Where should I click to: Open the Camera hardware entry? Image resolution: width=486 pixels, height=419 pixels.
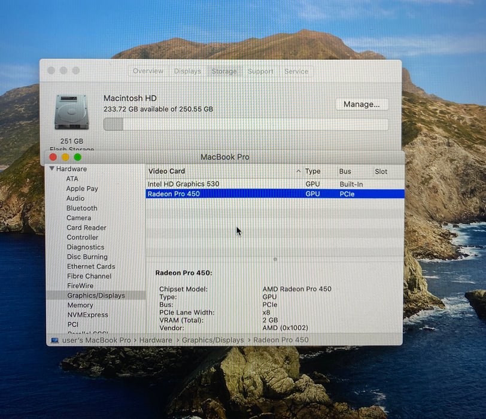(79, 218)
